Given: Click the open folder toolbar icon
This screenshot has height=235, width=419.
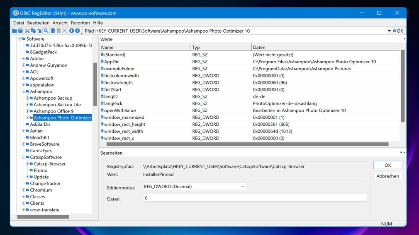Looking at the screenshot, I should pyautogui.click(x=15, y=31).
